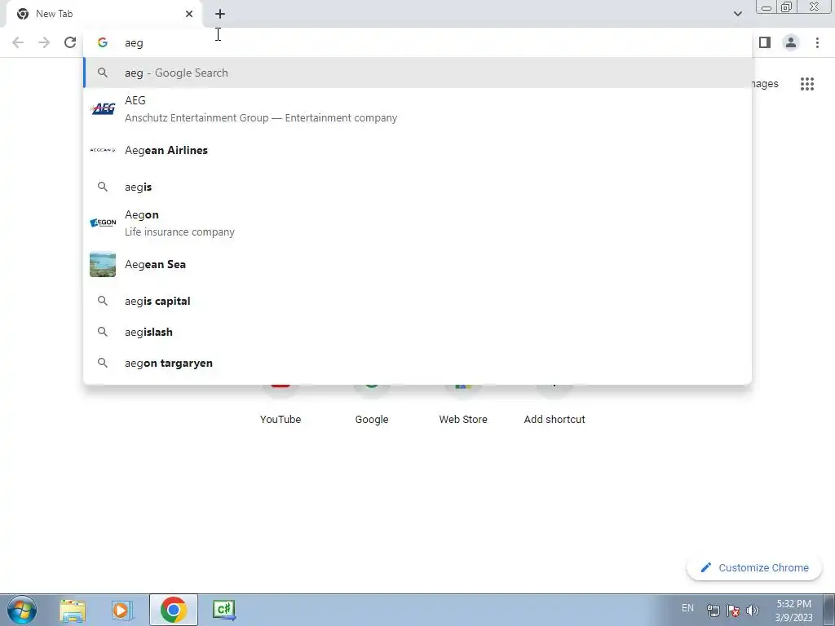The image size is (835, 626).
Task: Pick the 'aegis' search suggestion
Action: pyautogui.click(x=417, y=187)
